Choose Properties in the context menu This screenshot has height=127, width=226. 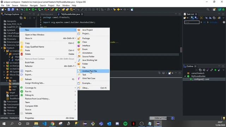click(x=48, y=118)
